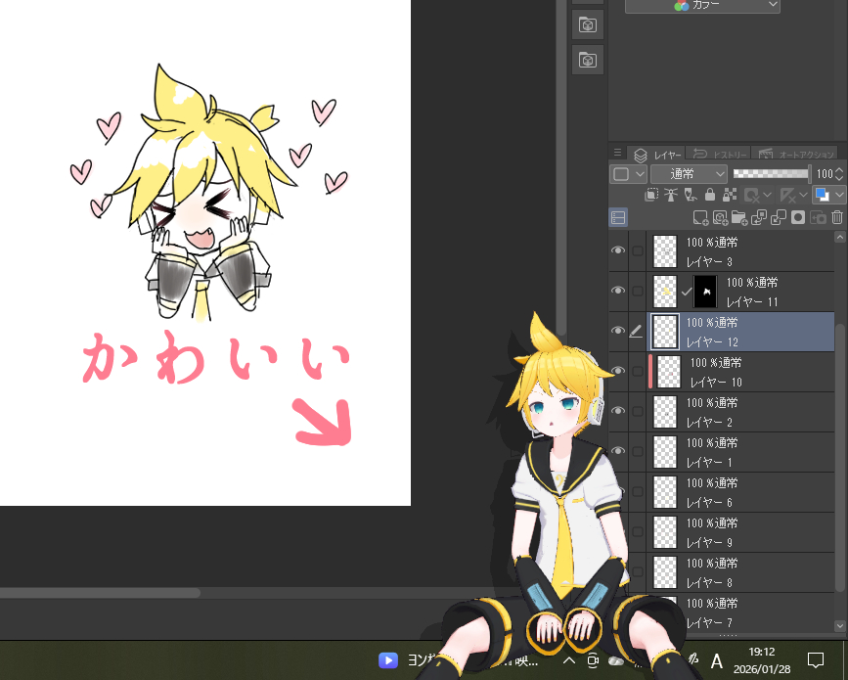Open the 通常 blending mode dropdown
The width and height of the screenshot is (848, 680).
coord(690,173)
